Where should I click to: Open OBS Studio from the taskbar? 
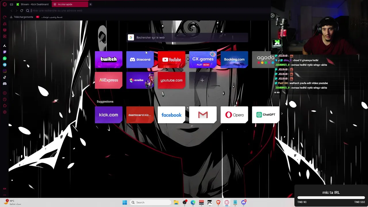[x=185, y=202]
